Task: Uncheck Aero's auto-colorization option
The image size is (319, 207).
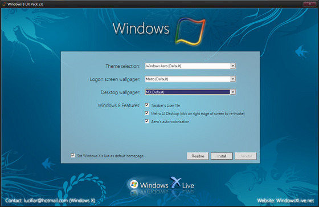Action: click(x=147, y=121)
